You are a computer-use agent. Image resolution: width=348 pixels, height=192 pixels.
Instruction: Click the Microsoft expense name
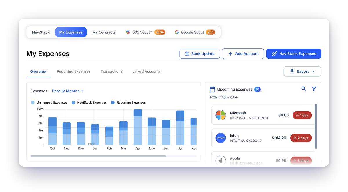point(238,113)
